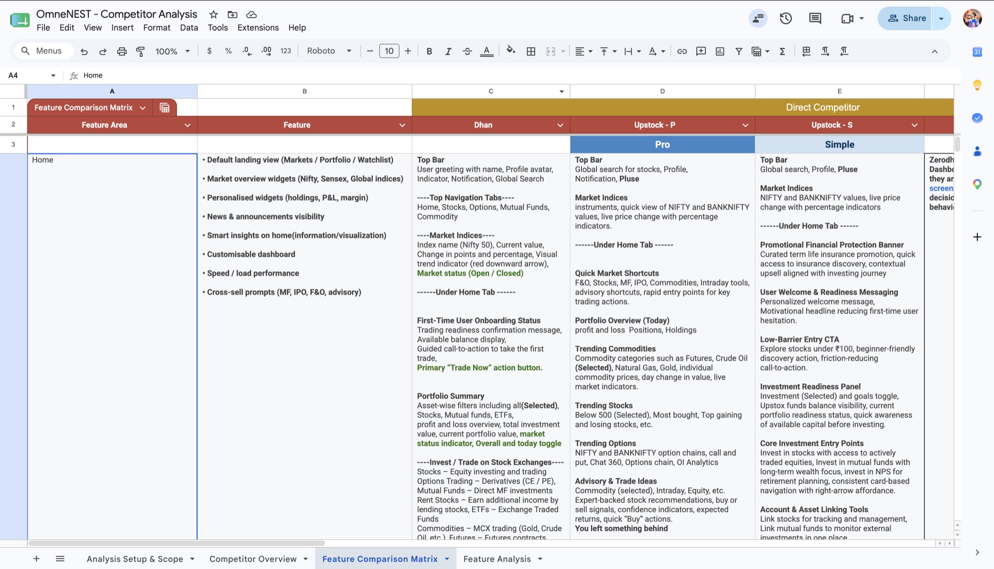Collapse the toolbar with the up chevron
The height and width of the screenshot is (569, 994).
click(x=934, y=51)
